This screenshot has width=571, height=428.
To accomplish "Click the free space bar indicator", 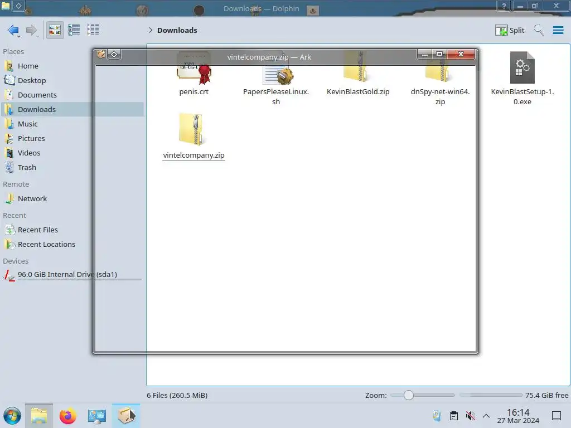I will point(491,395).
